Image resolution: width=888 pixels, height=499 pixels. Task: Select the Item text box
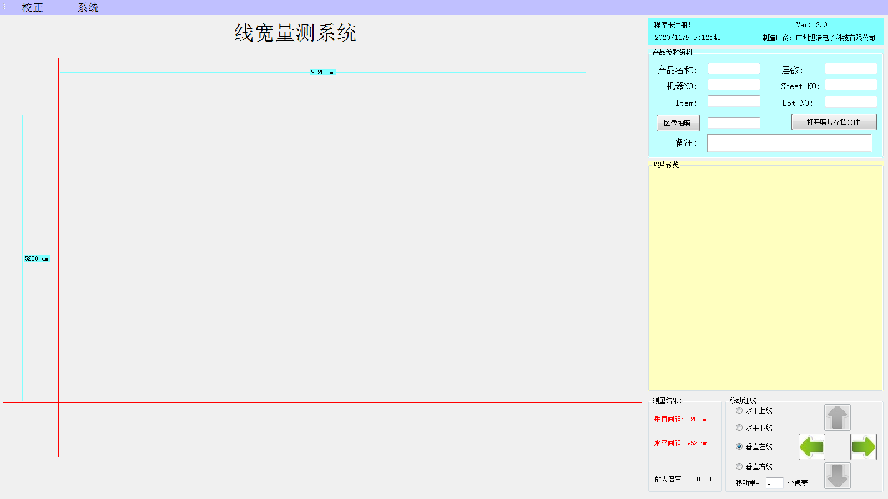pyautogui.click(x=734, y=101)
